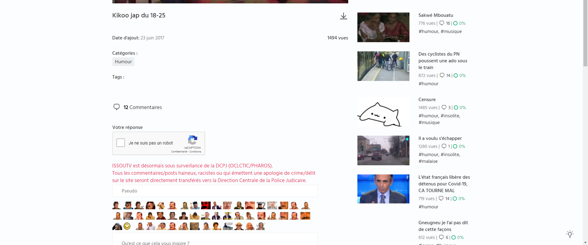Click the download arrow icon beside video title
Image resolution: width=588 pixels, height=245 pixels.
click(x=343, y=16)
